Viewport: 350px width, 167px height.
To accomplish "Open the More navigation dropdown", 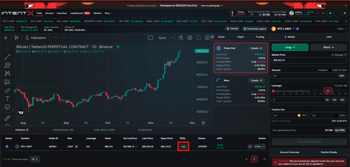I will click(x=109, y=13).
